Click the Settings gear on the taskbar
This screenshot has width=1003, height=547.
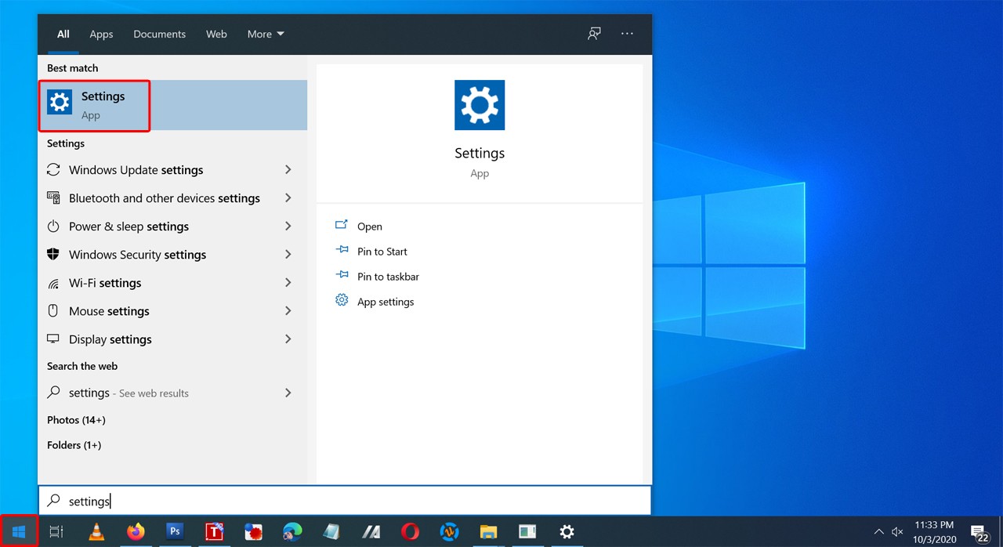pyautogui.click(x=567, y=532)
